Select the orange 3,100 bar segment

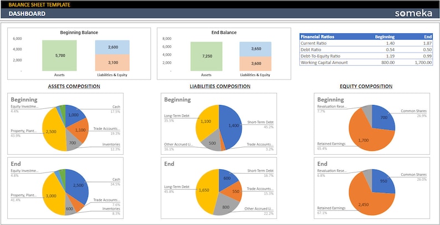click(x=112, y=62)
